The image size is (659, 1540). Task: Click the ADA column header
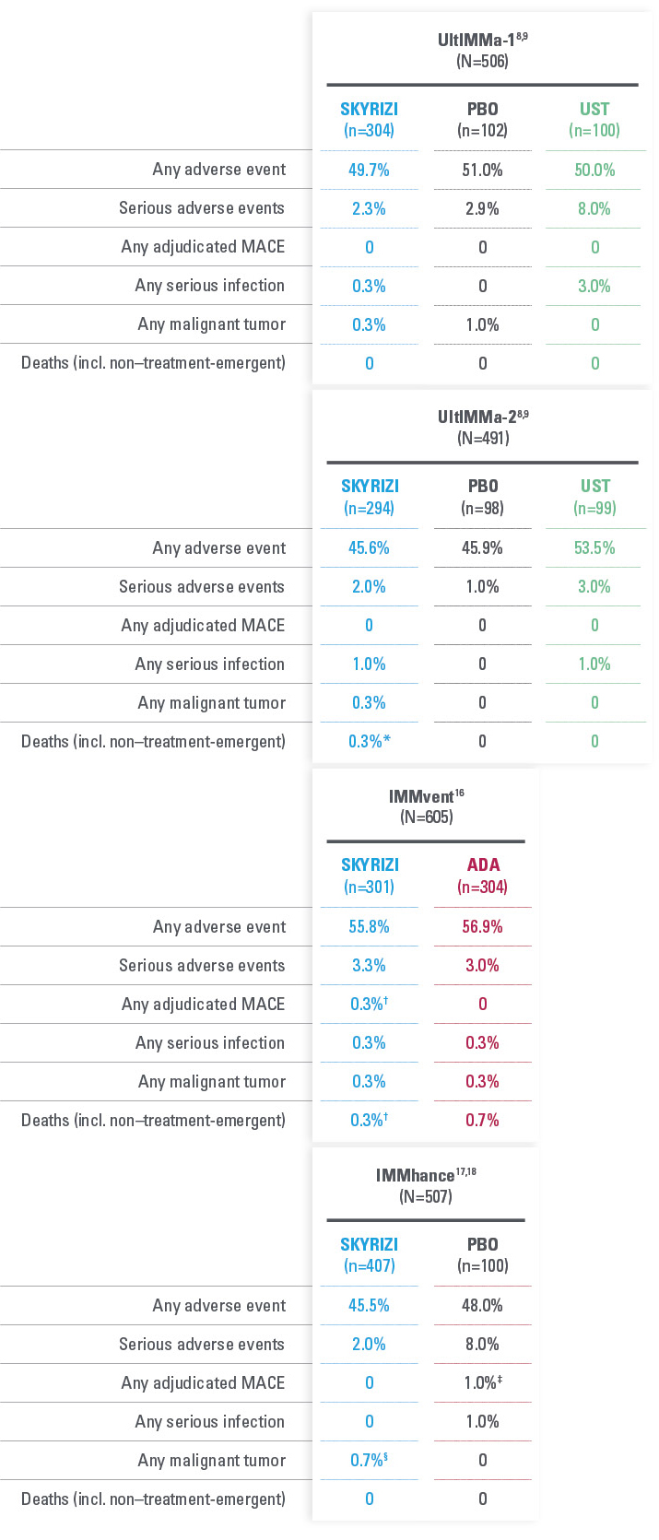(483, 864)
